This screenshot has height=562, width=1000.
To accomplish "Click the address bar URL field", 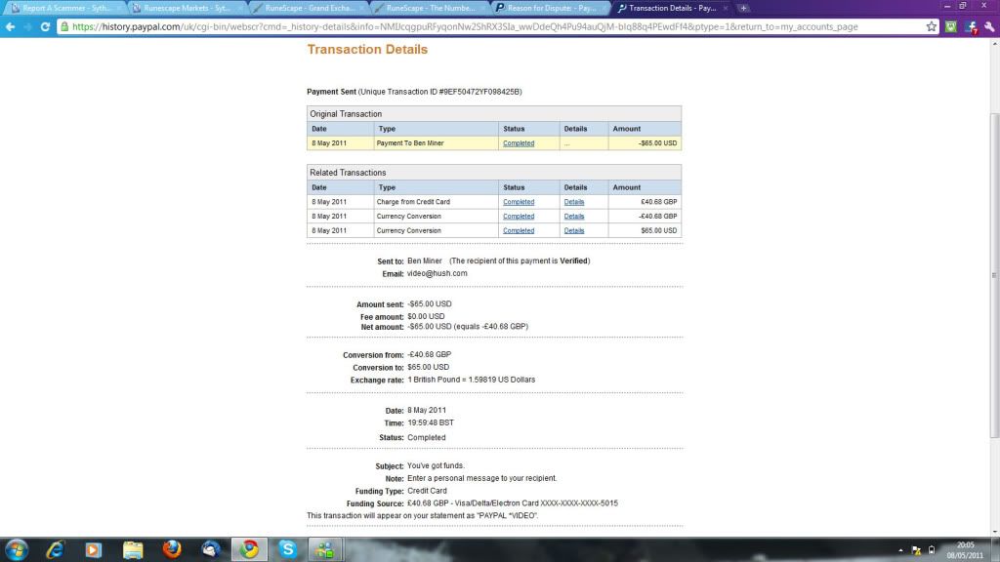I will click(x=491, y=26).
